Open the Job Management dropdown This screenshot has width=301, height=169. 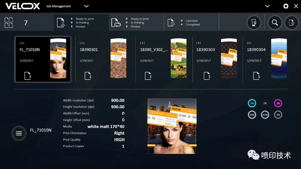pyautogui.click(x=86, y=6)
